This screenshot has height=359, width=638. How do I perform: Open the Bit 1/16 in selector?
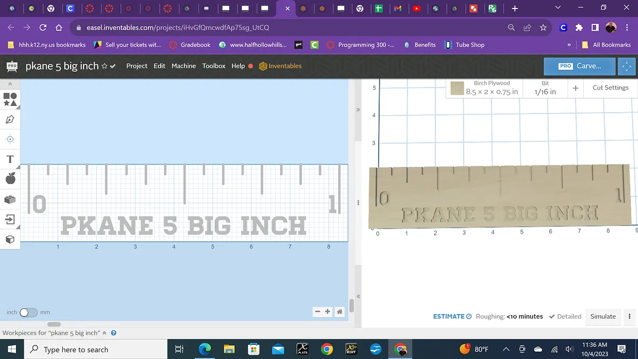(x=545, y=88)
